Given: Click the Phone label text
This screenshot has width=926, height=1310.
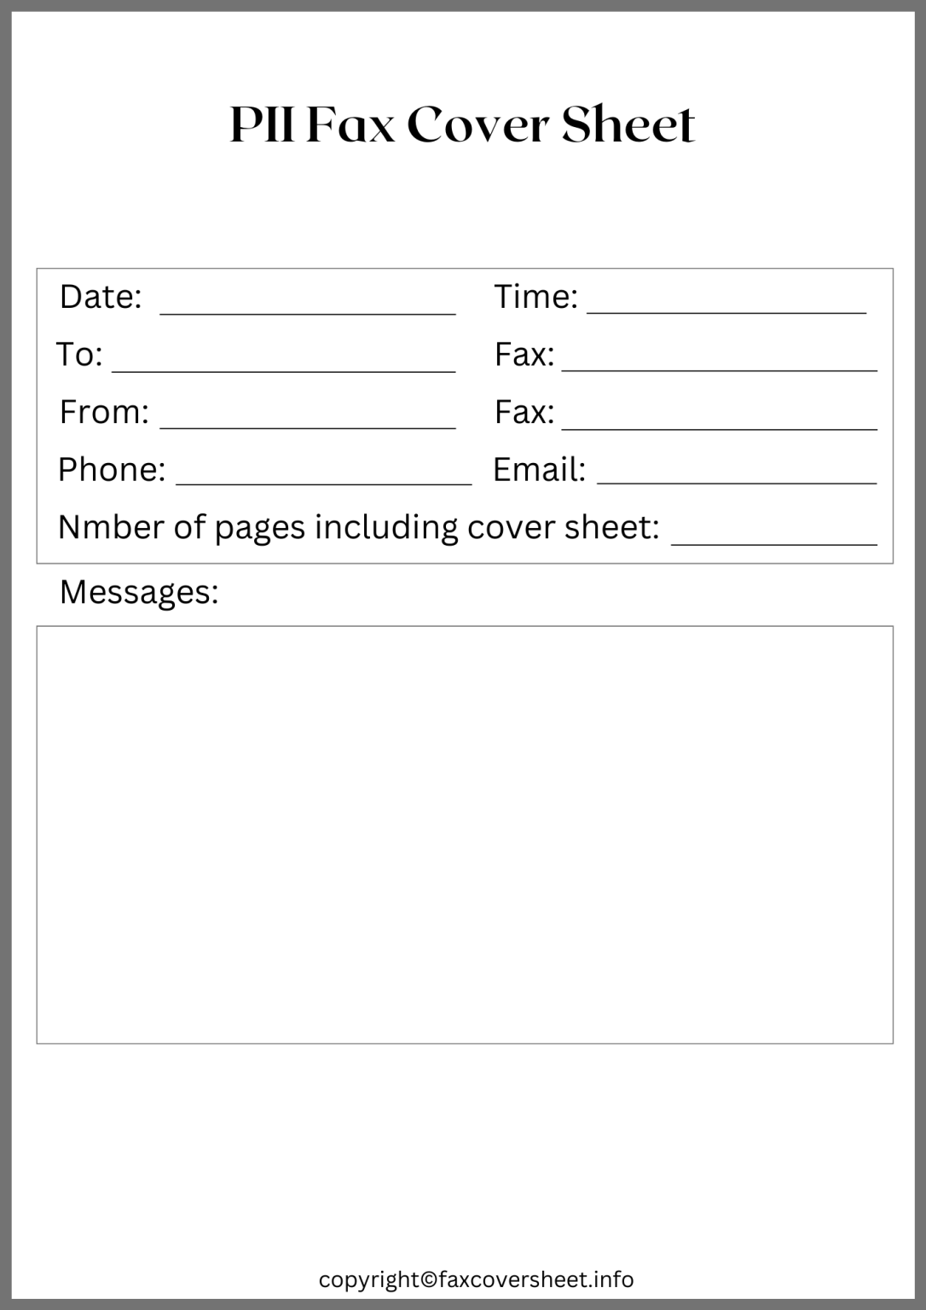Looking at the screenshot, I should pos(113,468).
